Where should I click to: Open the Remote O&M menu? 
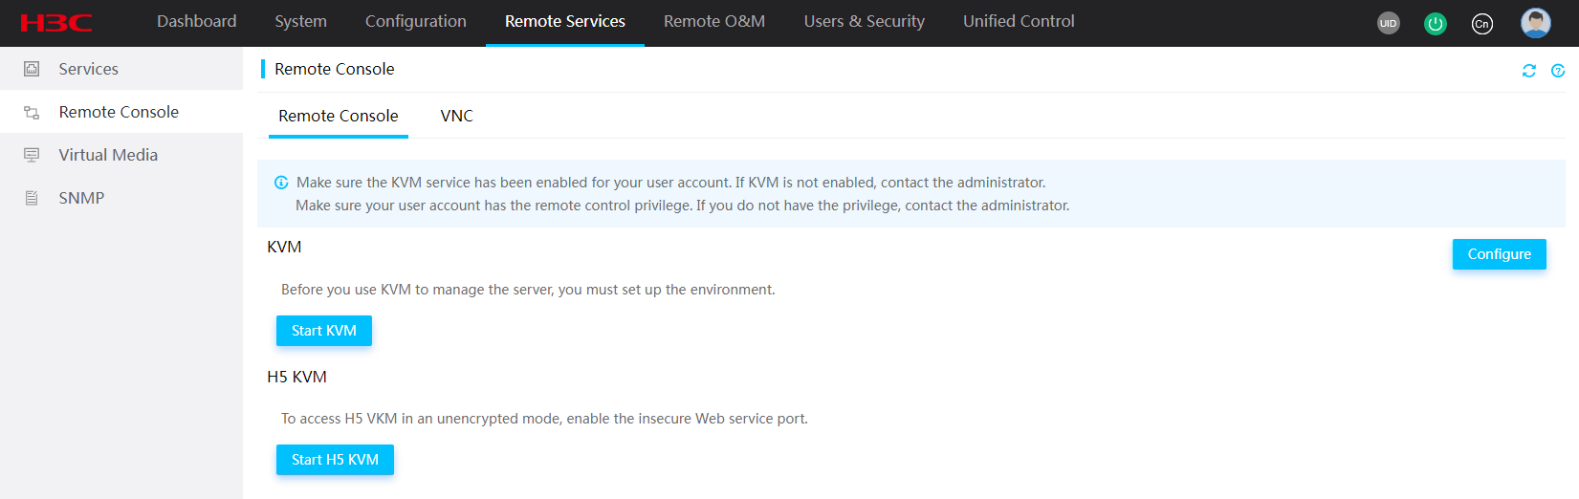point(714,21)
